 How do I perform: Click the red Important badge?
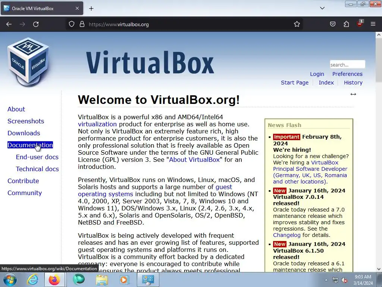pyautogui.click(x=286, y=137)
